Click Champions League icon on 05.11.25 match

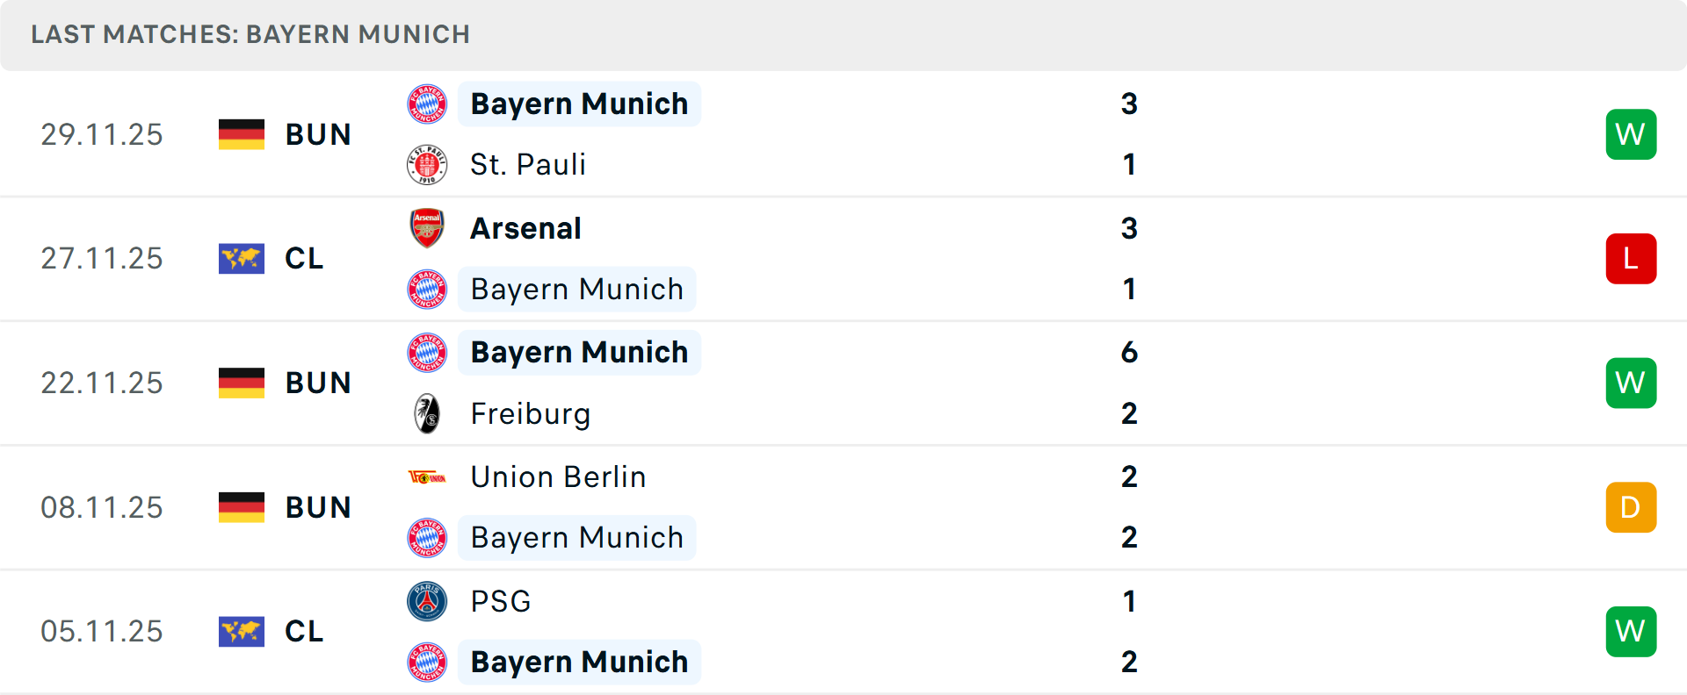click(x=242, y=632)
